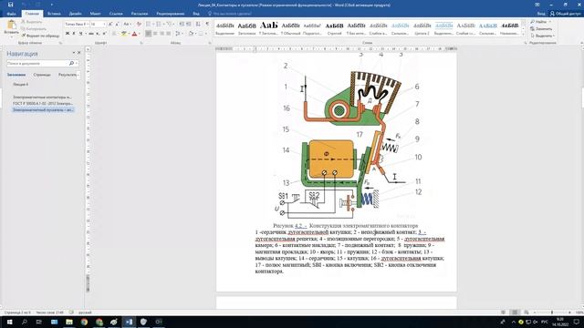This screenshot has height=328, width=584.
Task: Open Find (Найти) dropdown arrow
Action: click(x=550, y=22)
